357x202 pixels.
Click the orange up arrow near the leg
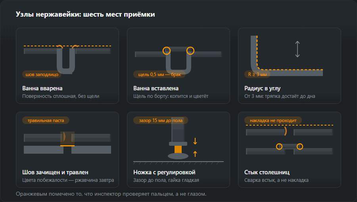tap(195, 154)
